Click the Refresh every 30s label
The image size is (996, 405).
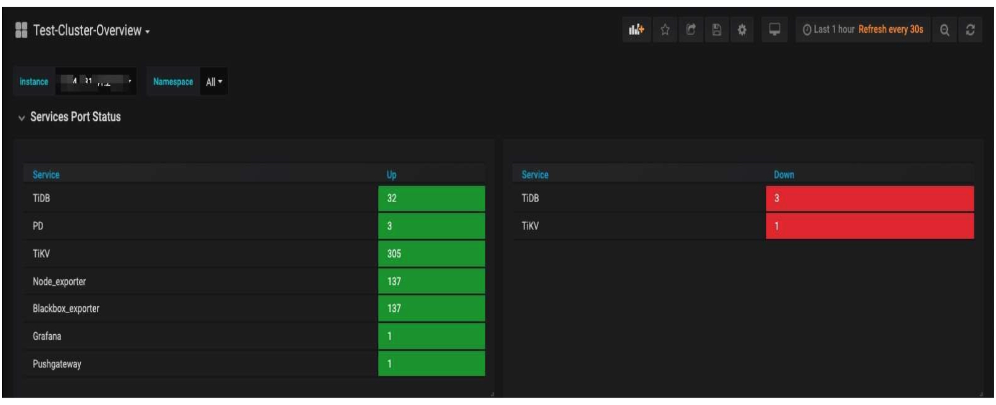click(x=890, y=30)
